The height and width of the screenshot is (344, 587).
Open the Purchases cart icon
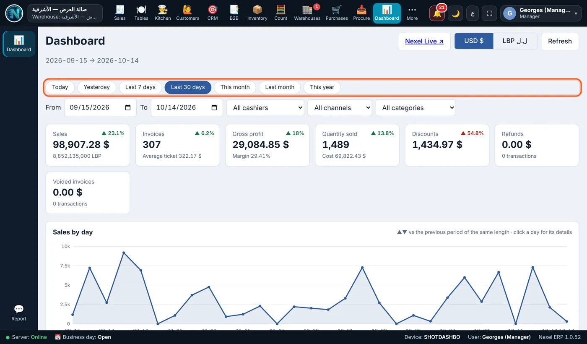[x=337, y=13]
